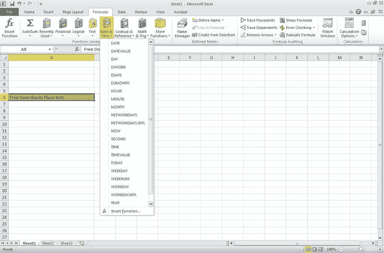The width and height of the screenshot is (384, 253).
Task: Click the fx button beside formula bar
Action: (77, 49)
